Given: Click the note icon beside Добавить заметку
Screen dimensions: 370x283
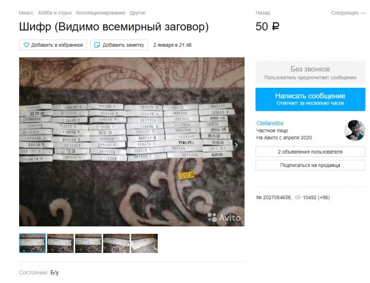Looking at the screenshot, I should tap(97, 45).
